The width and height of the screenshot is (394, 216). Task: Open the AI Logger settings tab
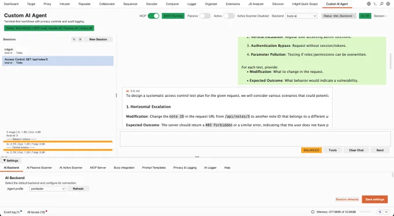[210, 167]
